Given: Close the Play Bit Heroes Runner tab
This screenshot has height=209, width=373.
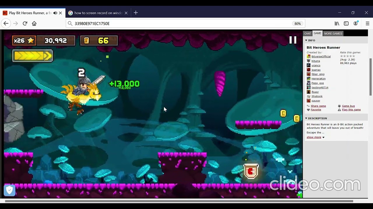Looking at the screenshot, I should click(60, 13).
